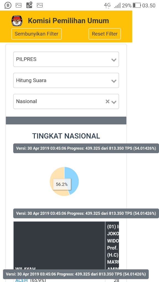Expand the Hitung Suara dropdown
Viewport: 159px width, 282px height.
(66, 80)
